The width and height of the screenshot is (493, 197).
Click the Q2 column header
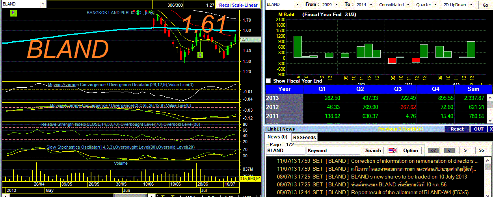(360, 89)
